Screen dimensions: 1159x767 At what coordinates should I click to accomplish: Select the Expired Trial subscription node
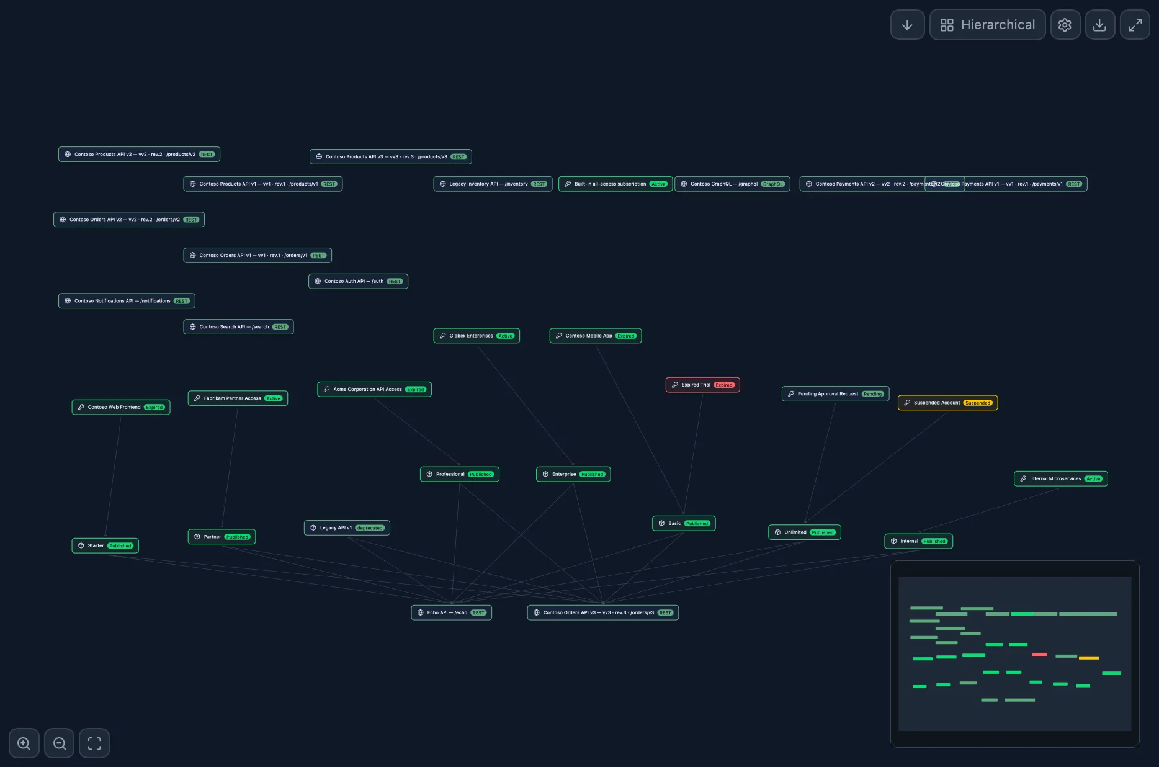pyautogui.click(x=702, y=385)
